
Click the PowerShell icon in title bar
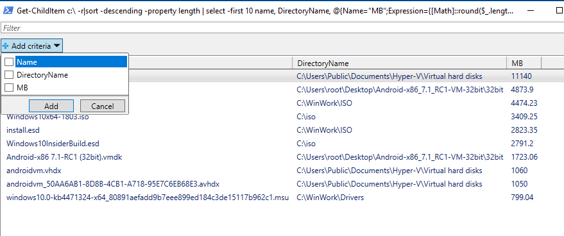(8, 10)
